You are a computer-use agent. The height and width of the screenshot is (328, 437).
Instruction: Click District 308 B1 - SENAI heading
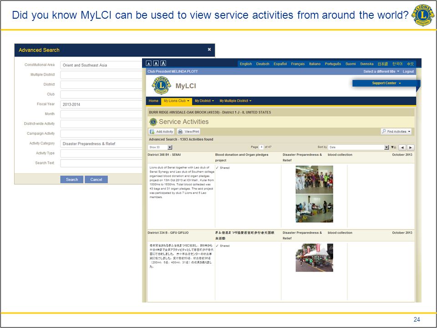[x=164, y=154]
